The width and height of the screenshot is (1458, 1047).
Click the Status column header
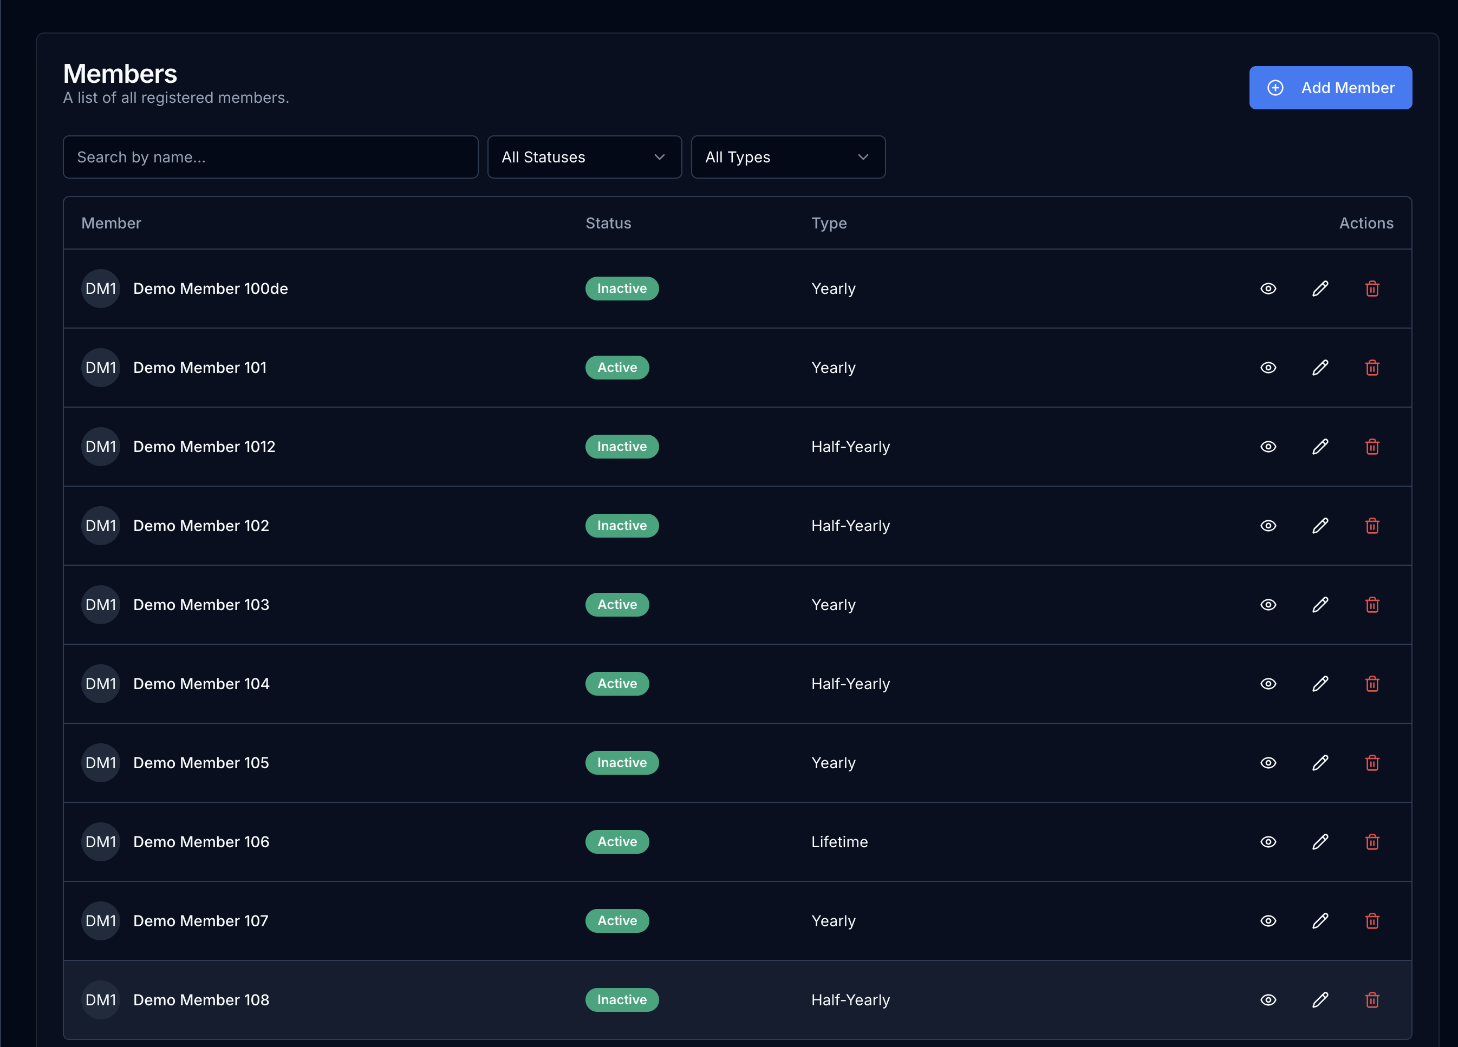point(608,223)
